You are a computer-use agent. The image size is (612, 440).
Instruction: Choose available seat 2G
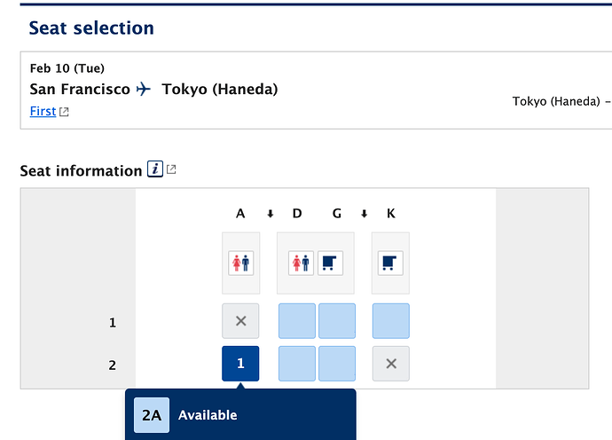337,364
